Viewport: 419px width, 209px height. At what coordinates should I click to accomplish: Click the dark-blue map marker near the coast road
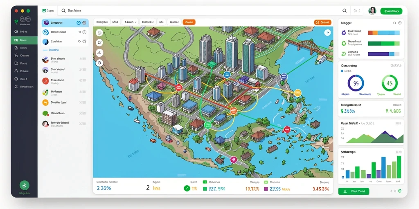click(x=284, y=76)
